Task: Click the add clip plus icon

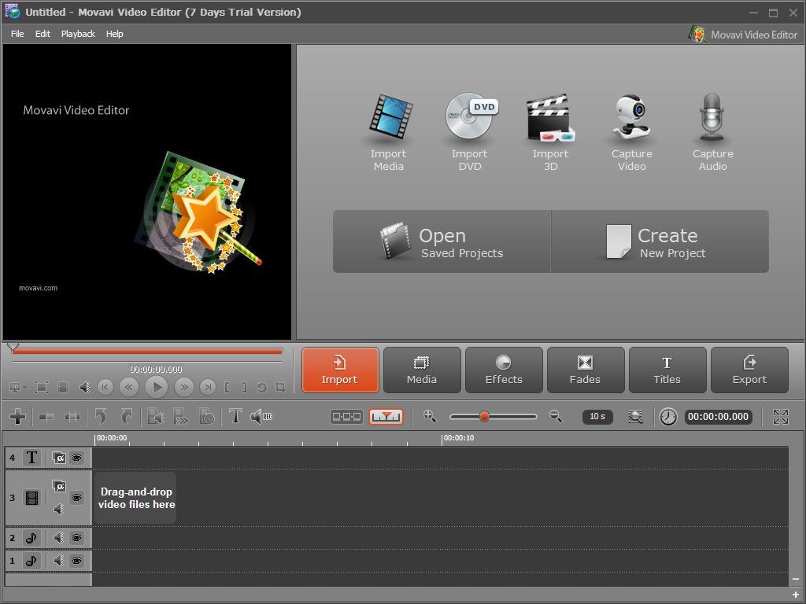Action: pyautogui.click(x=17, y=417)
